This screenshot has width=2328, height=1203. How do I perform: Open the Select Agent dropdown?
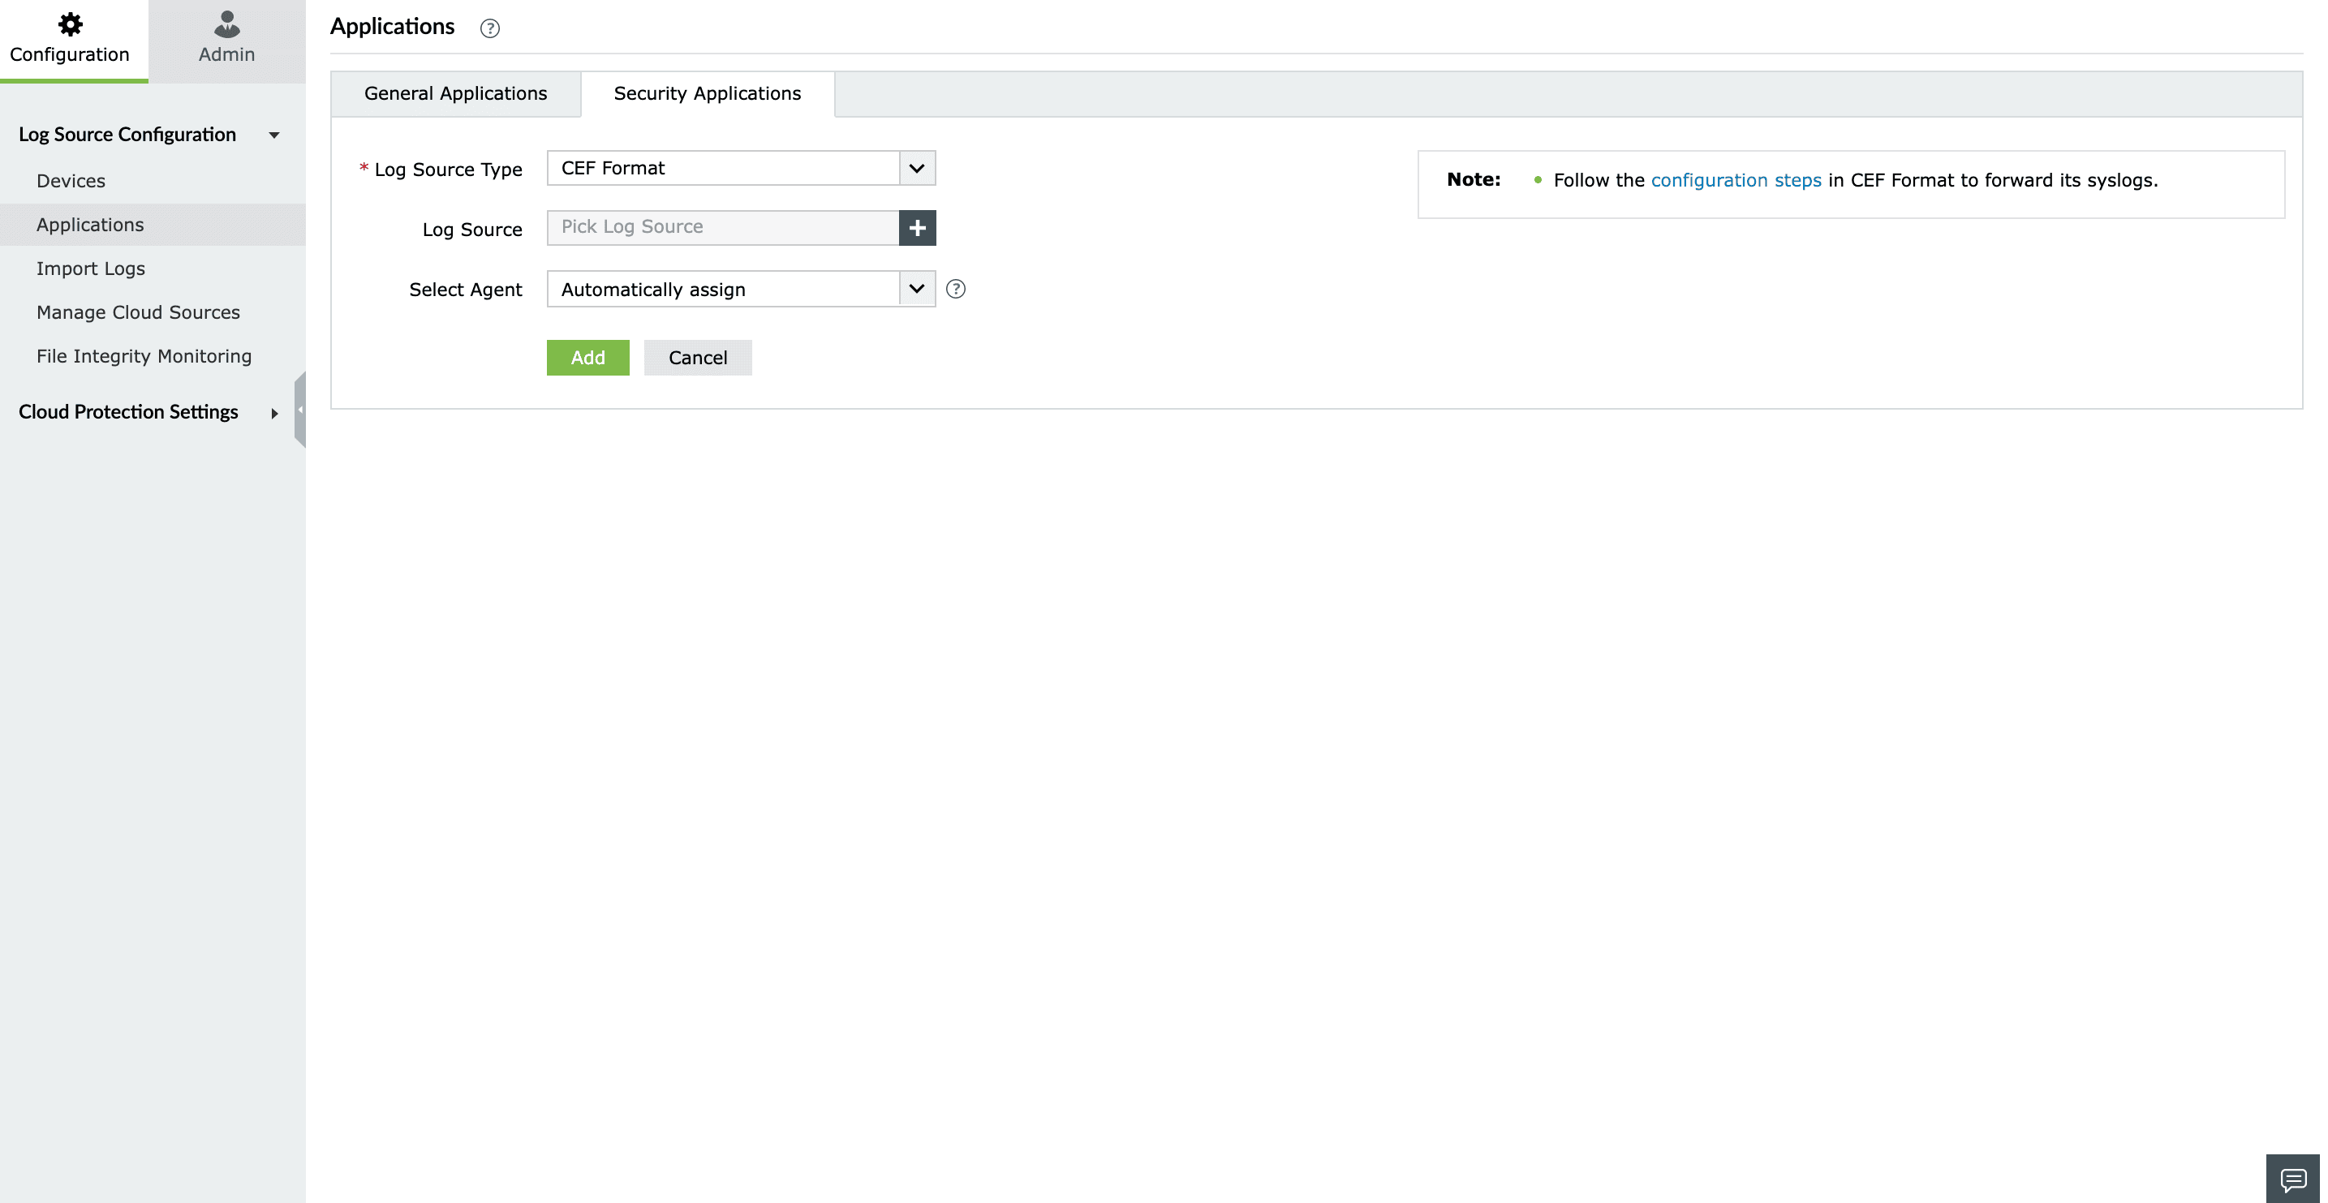click(916, 289)
